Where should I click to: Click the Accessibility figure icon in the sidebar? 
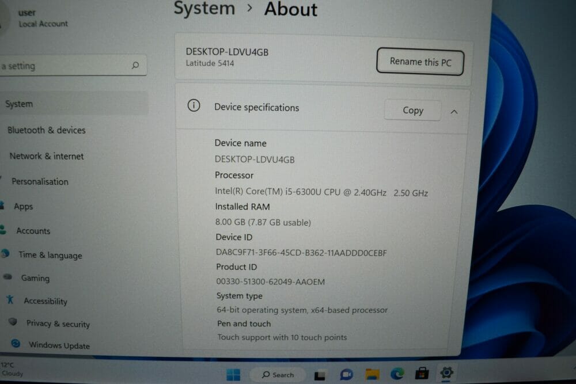point(10,299)
